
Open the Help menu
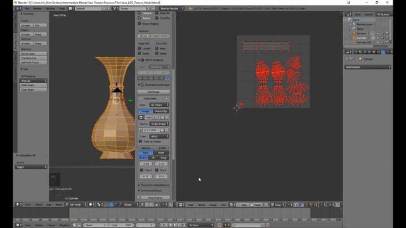coord(62,8)
